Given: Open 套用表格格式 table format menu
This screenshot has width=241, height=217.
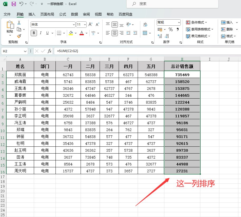Looking at the screenshot, I should (x=200, y=29).
